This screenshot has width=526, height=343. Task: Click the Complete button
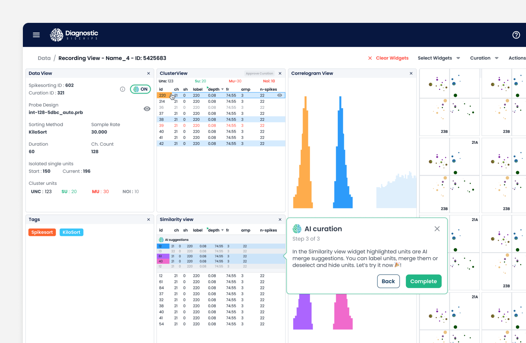coord(423,281)
